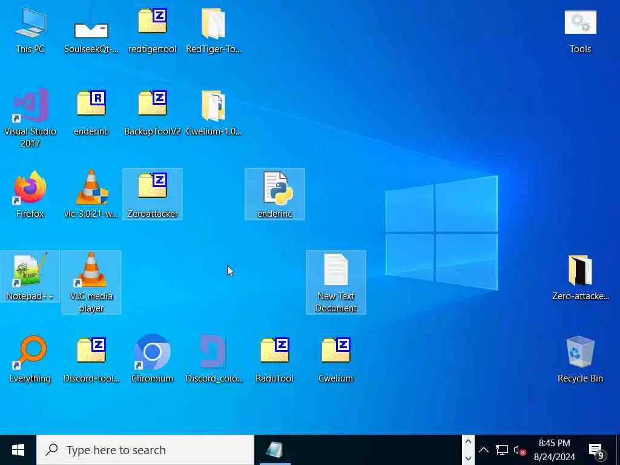Viewport: 620px width, 465px height.
Task: Open the network status tray icon
Action: [x=501, y=450]
